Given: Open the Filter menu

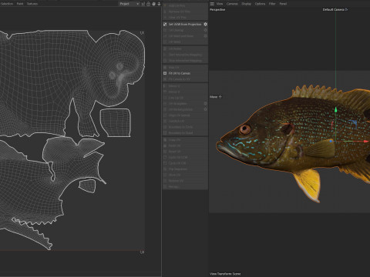Looking at the screenshot, I should click(272, 4).
